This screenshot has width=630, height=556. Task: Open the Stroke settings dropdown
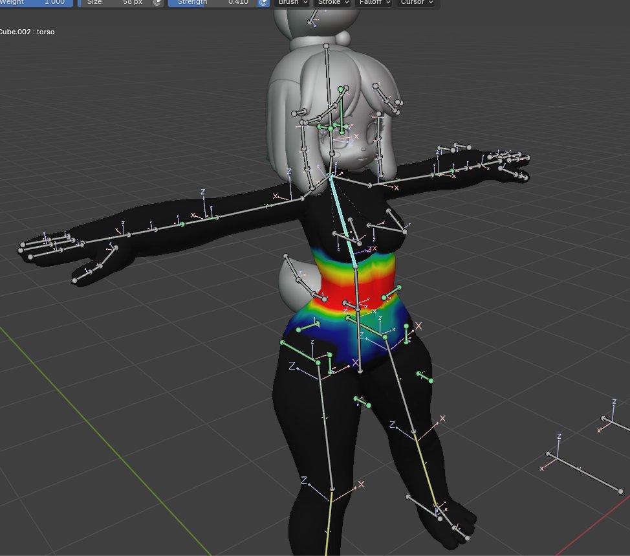333,3
